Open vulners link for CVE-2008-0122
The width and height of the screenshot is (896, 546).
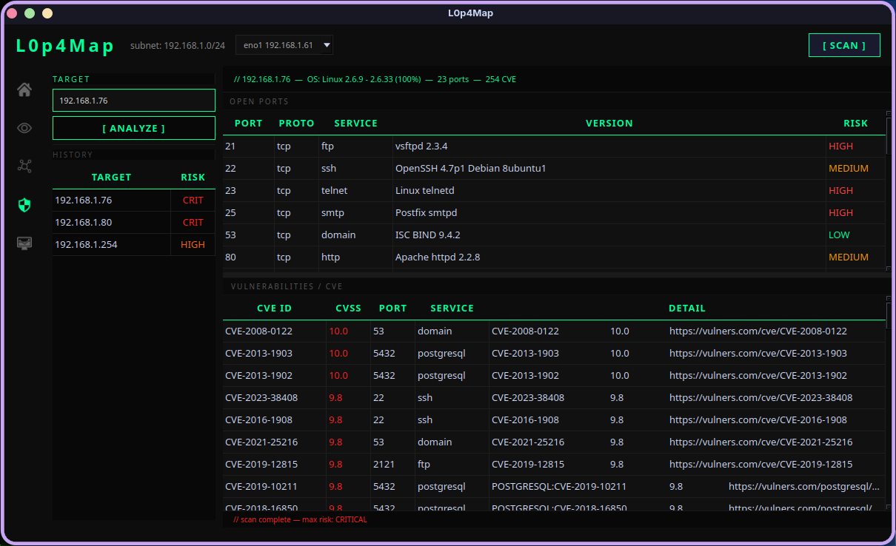pyautogui.click(x=758, y=331)
